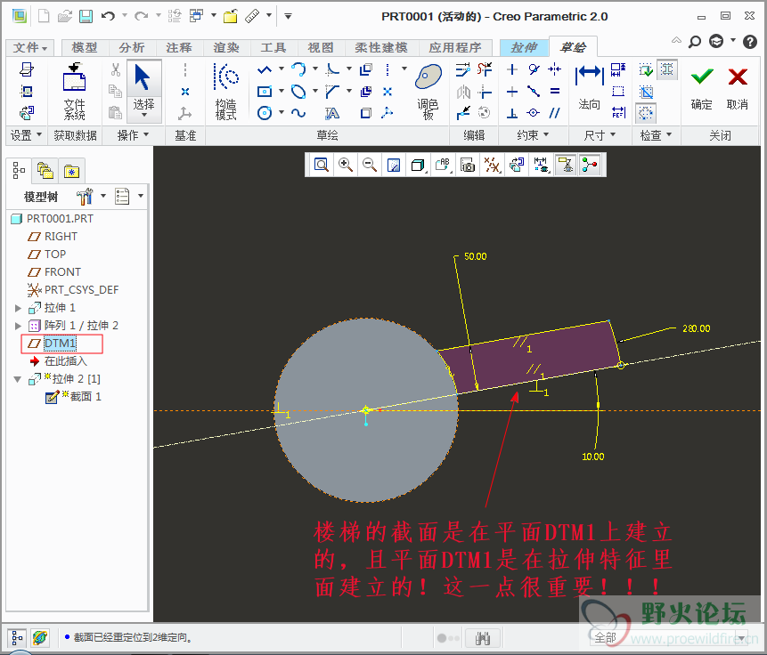The width and height of the screenshot is (767, 655).
Task: Click the Repaint icon in graphics toolbar
Action: click(394, 166)
